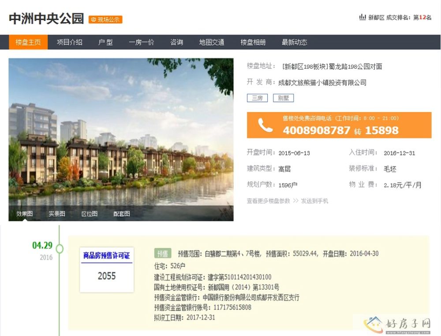Click the 三房 tag button
441x336 pixels.
[x=257, y=98]
